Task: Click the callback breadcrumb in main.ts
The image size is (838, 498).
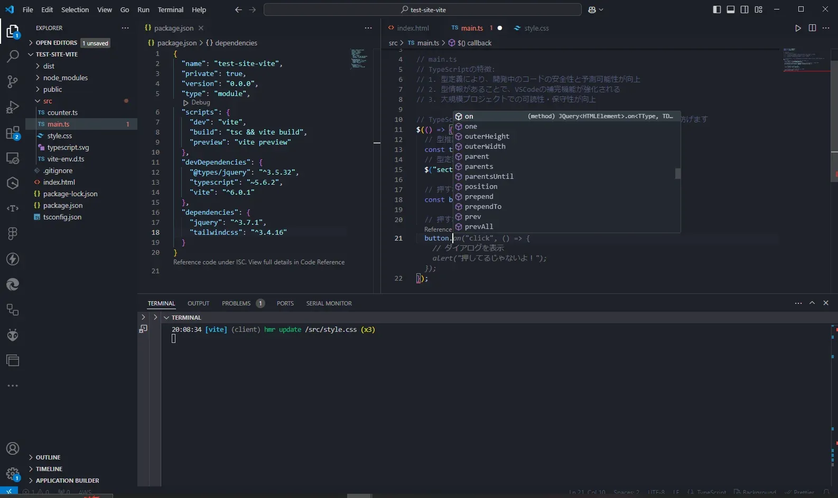Action: click(x=470, y=43)
